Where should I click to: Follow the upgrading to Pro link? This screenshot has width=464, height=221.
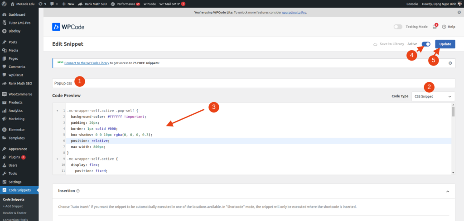[294, 12]
